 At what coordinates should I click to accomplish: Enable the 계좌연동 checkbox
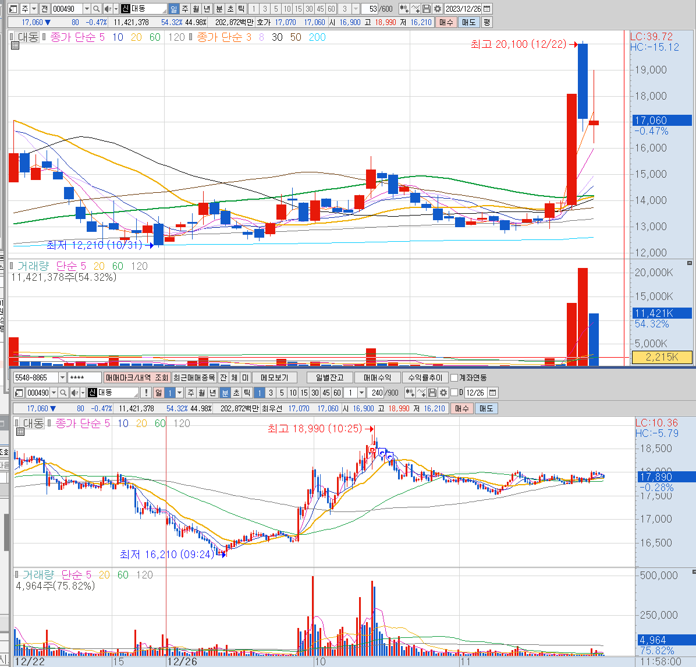(454, 377)
